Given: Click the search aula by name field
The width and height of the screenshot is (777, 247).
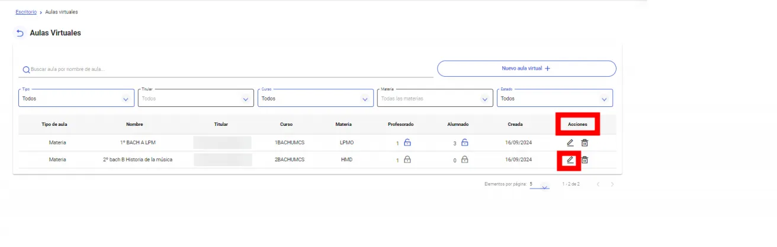Looking at the screenshot, I should click(x=231, y=70).
